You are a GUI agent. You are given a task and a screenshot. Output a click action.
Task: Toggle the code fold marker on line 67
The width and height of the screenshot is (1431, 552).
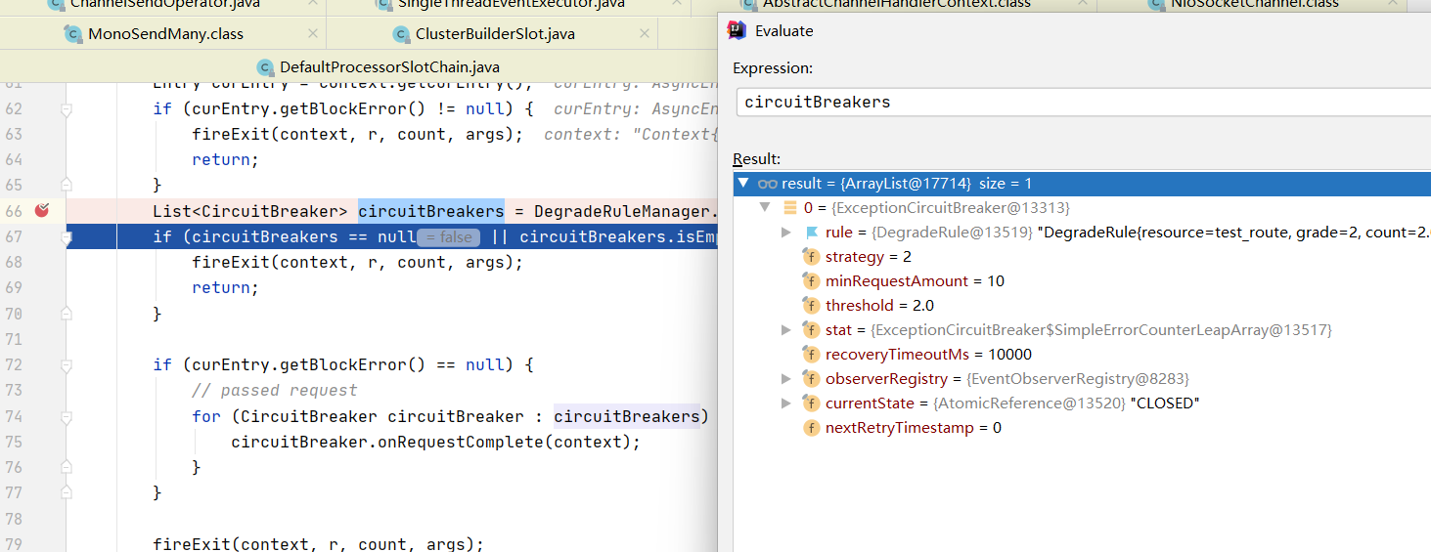[x=67, y=237]
